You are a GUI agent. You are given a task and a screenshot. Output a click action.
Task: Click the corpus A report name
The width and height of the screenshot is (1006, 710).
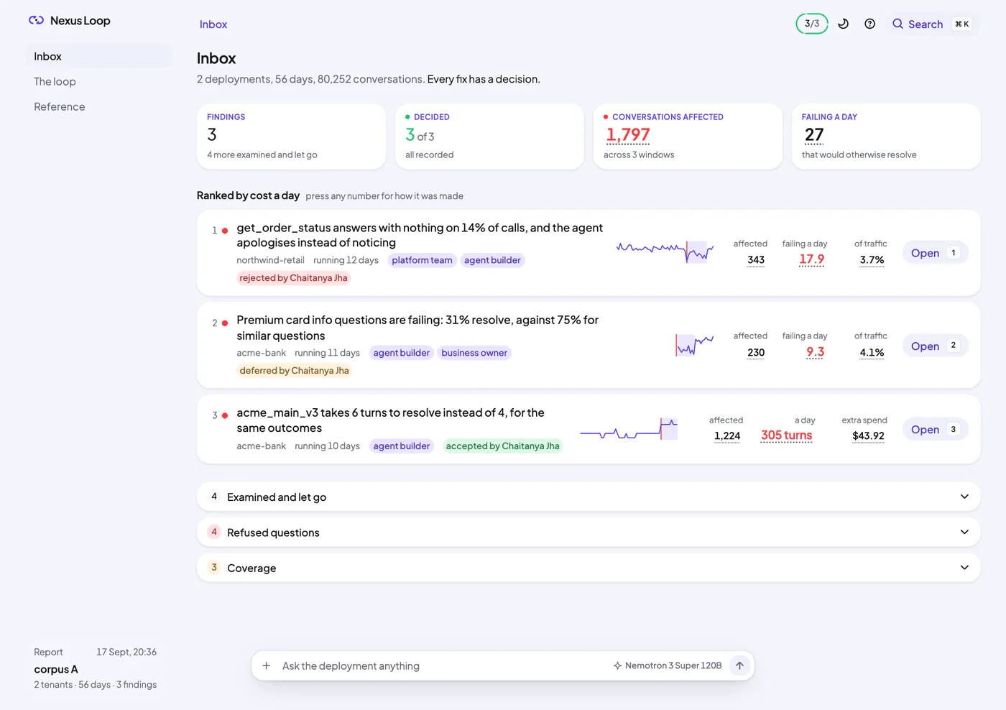pos(56,669)
